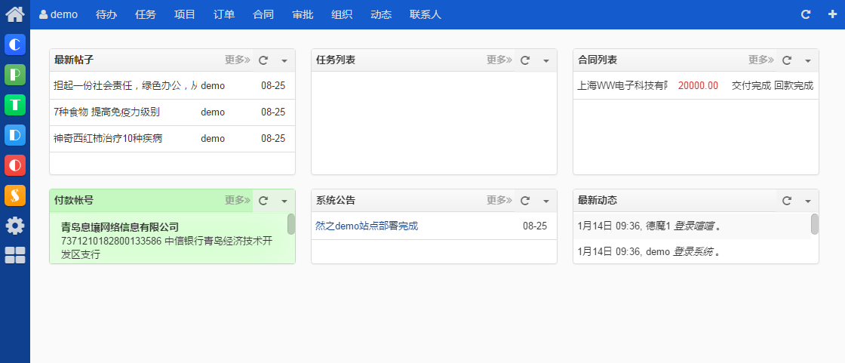This screenshot has width=845, height=363.
Task: Open the orange dollar app icon
Action: (x=15, y=195)
